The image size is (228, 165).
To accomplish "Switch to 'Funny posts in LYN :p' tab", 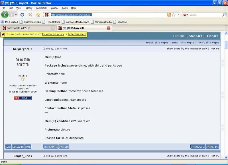I will point(27,28).
